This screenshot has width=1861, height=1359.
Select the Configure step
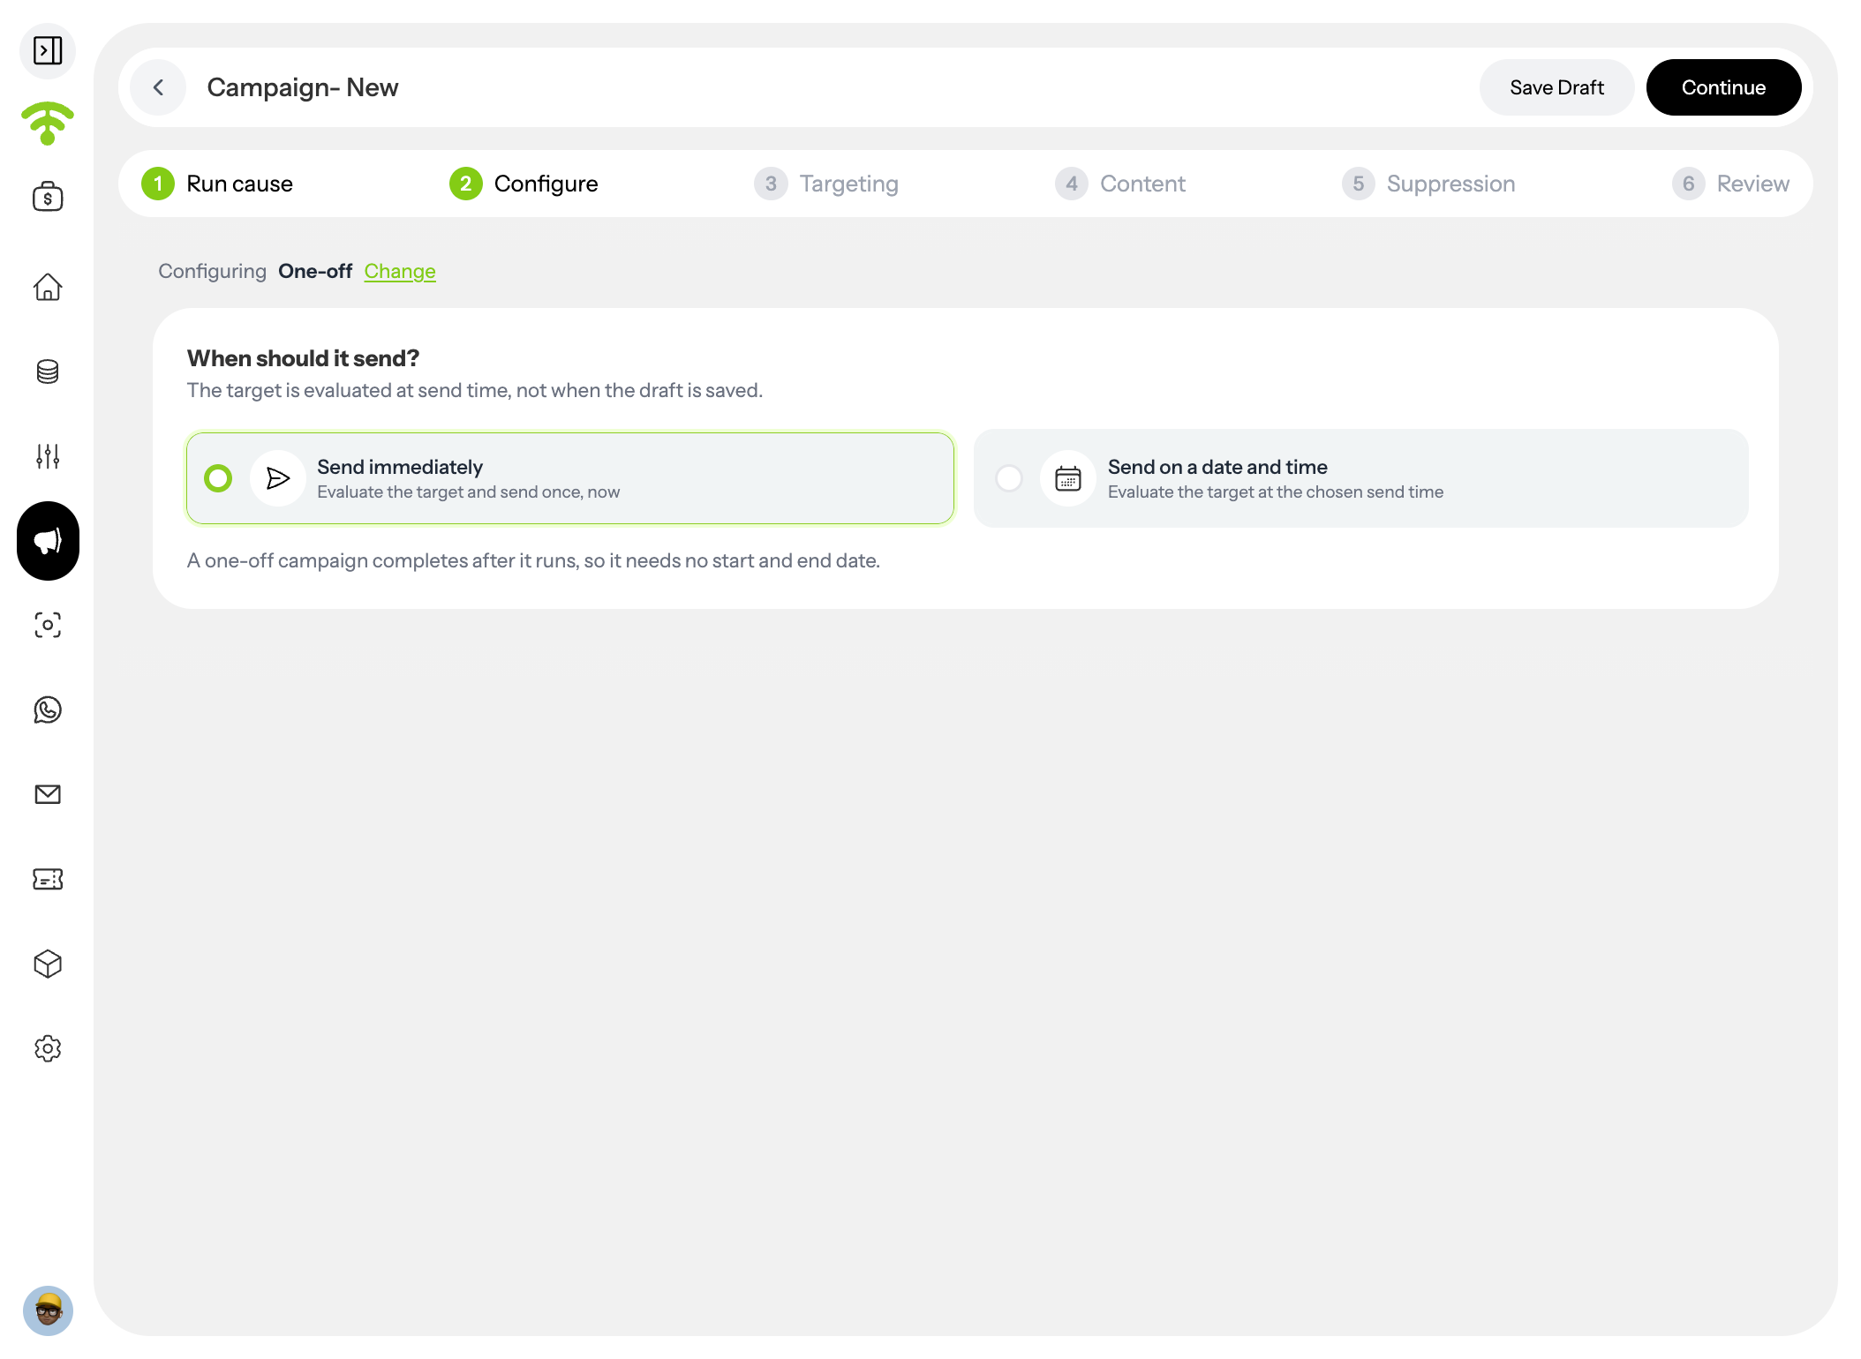[x=524, y=184]
